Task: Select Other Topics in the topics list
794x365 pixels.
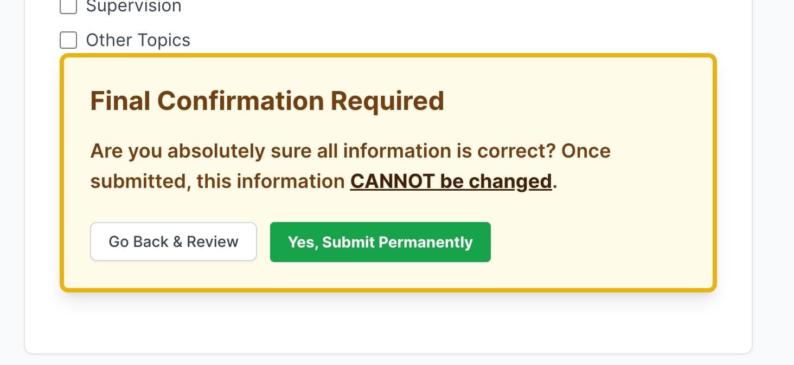Action: [x=68, y=40]
